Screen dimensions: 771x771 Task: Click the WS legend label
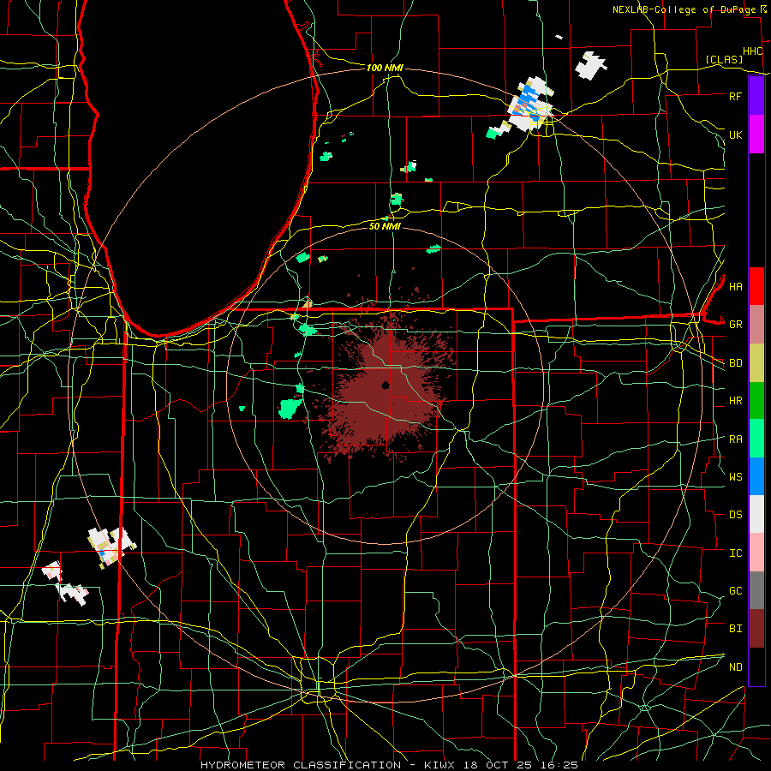pyautogui.click(x=736, y=476)
